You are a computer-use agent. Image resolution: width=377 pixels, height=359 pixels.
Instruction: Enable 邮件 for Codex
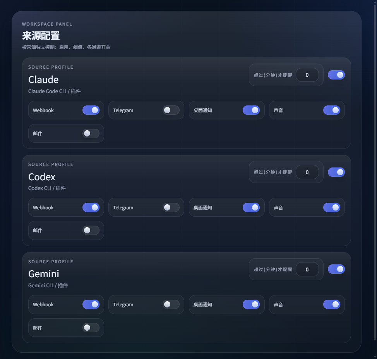(x=91, y=230)
